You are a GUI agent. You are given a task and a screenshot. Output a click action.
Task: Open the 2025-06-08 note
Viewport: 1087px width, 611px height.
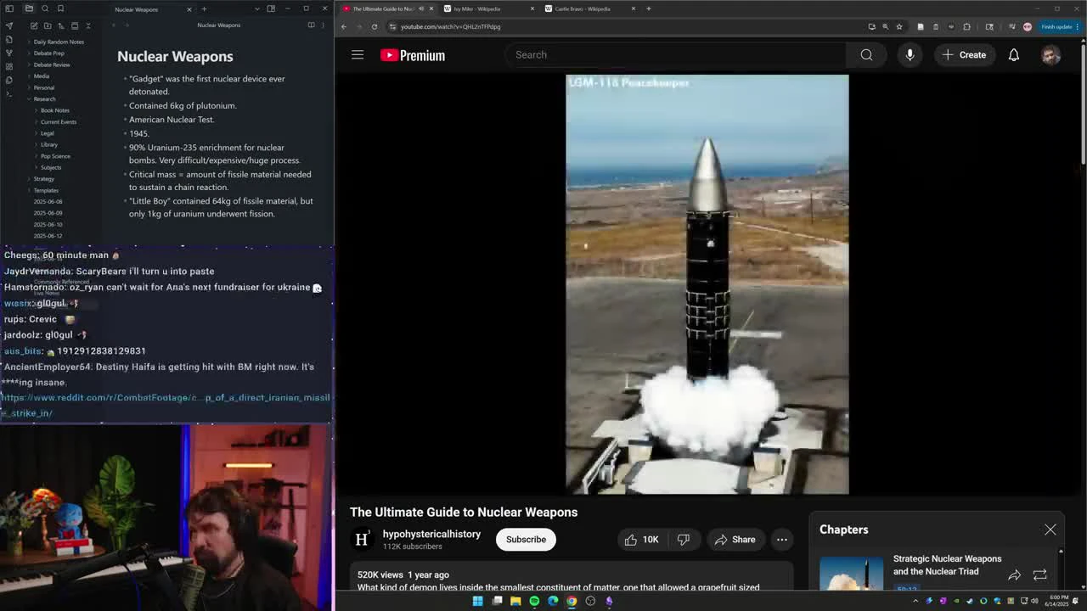coord(48,202)
